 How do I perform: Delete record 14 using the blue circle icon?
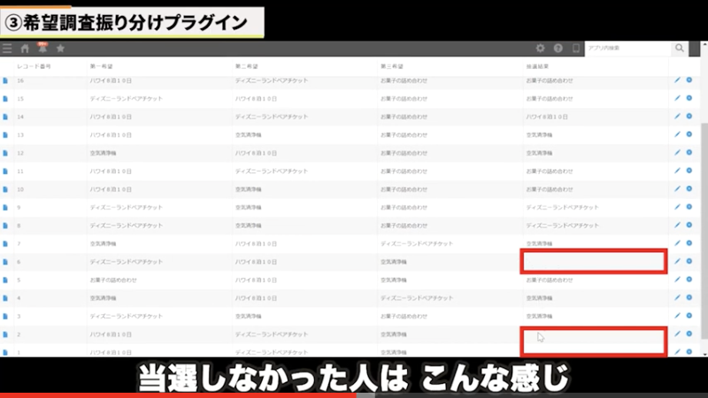click(689, 117)
